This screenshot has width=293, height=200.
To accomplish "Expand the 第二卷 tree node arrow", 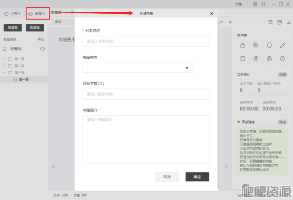I will 3,66.
